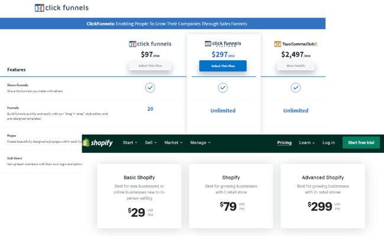
Task: Click the Share Funnels feature label
Action: 18,85
